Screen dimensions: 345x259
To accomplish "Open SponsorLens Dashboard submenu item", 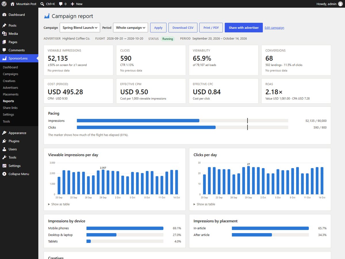I will (10, 67).
